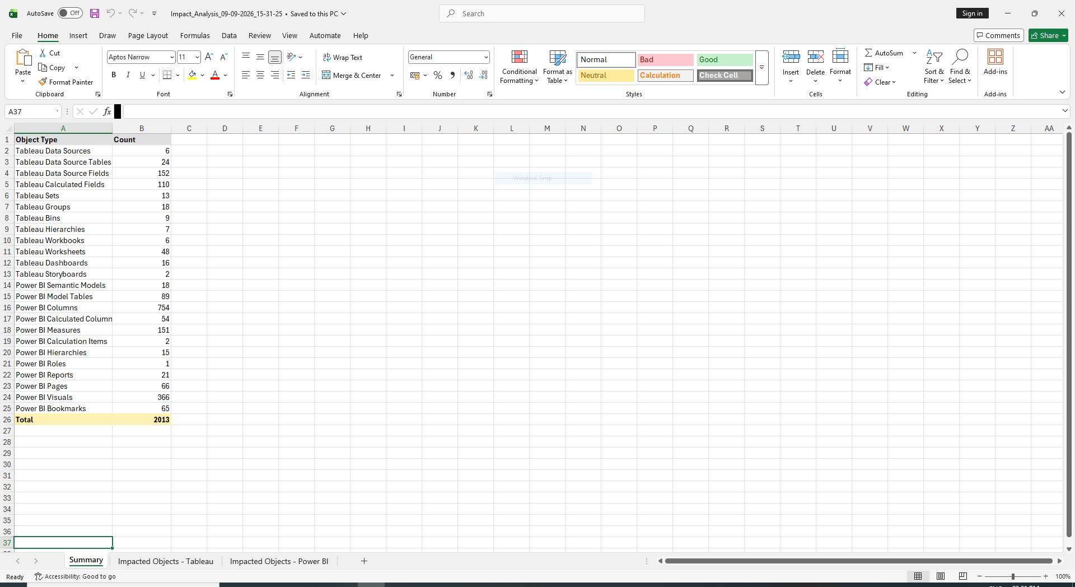The image size is (1075, 587).
Task: Toggle Bottom Align alignment
Action: [275, 57]
